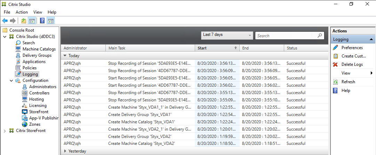Screen dimensions: 376x155
Task: Select Delivery Groups in the tree
Action: (37, 55)
